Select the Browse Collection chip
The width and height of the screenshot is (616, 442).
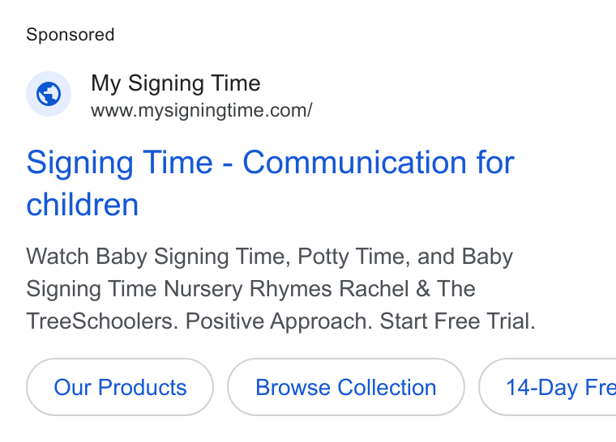tap(346, 387)
